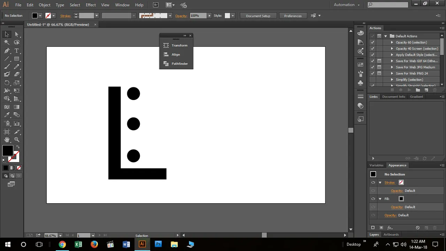The image size is (446, 251).
Task: Toggle checkmark for Save For Web JPG Medium
Action: click(x=372, y=67)
